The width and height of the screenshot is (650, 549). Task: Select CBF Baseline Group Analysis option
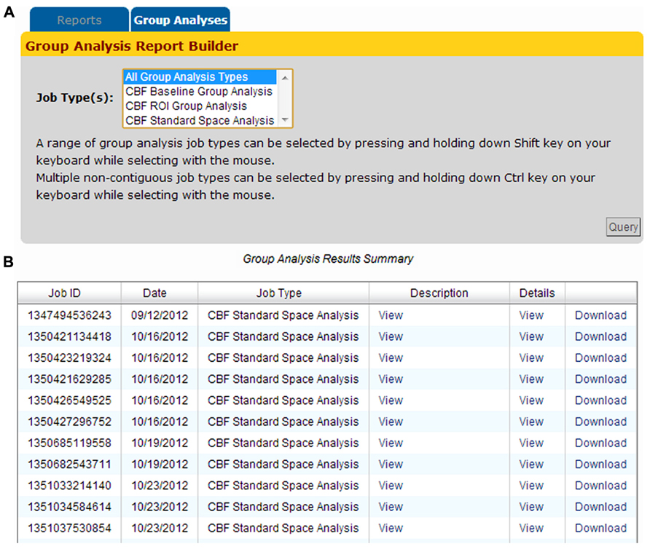(200, 91)
